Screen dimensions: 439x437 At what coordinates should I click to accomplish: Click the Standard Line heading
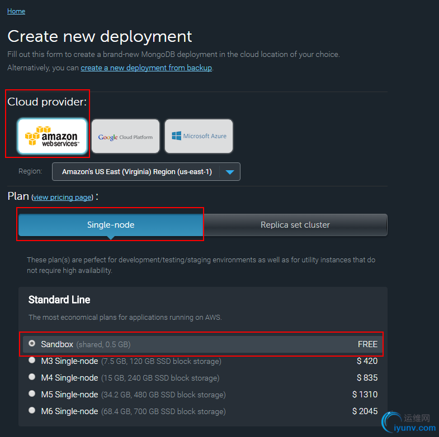tap(59, 300)
